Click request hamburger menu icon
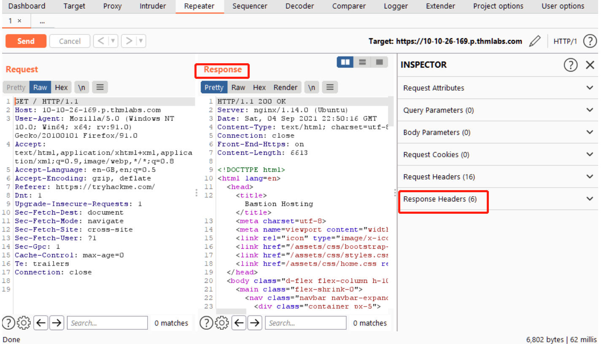Viewport: 604px width, 344px height. [100, 87]
